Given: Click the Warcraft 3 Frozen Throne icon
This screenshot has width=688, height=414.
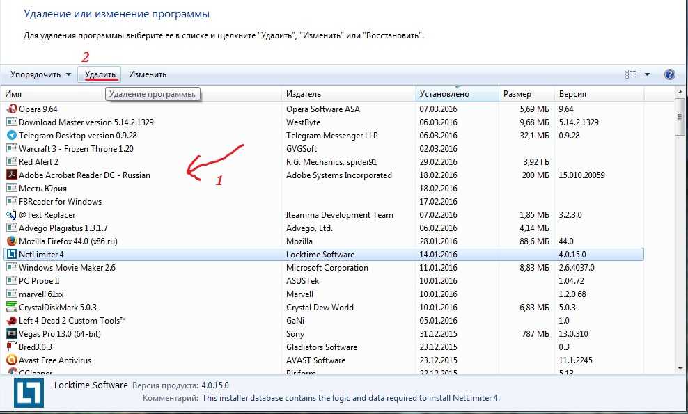Looking at the screenshot, I should coord(11,148).
